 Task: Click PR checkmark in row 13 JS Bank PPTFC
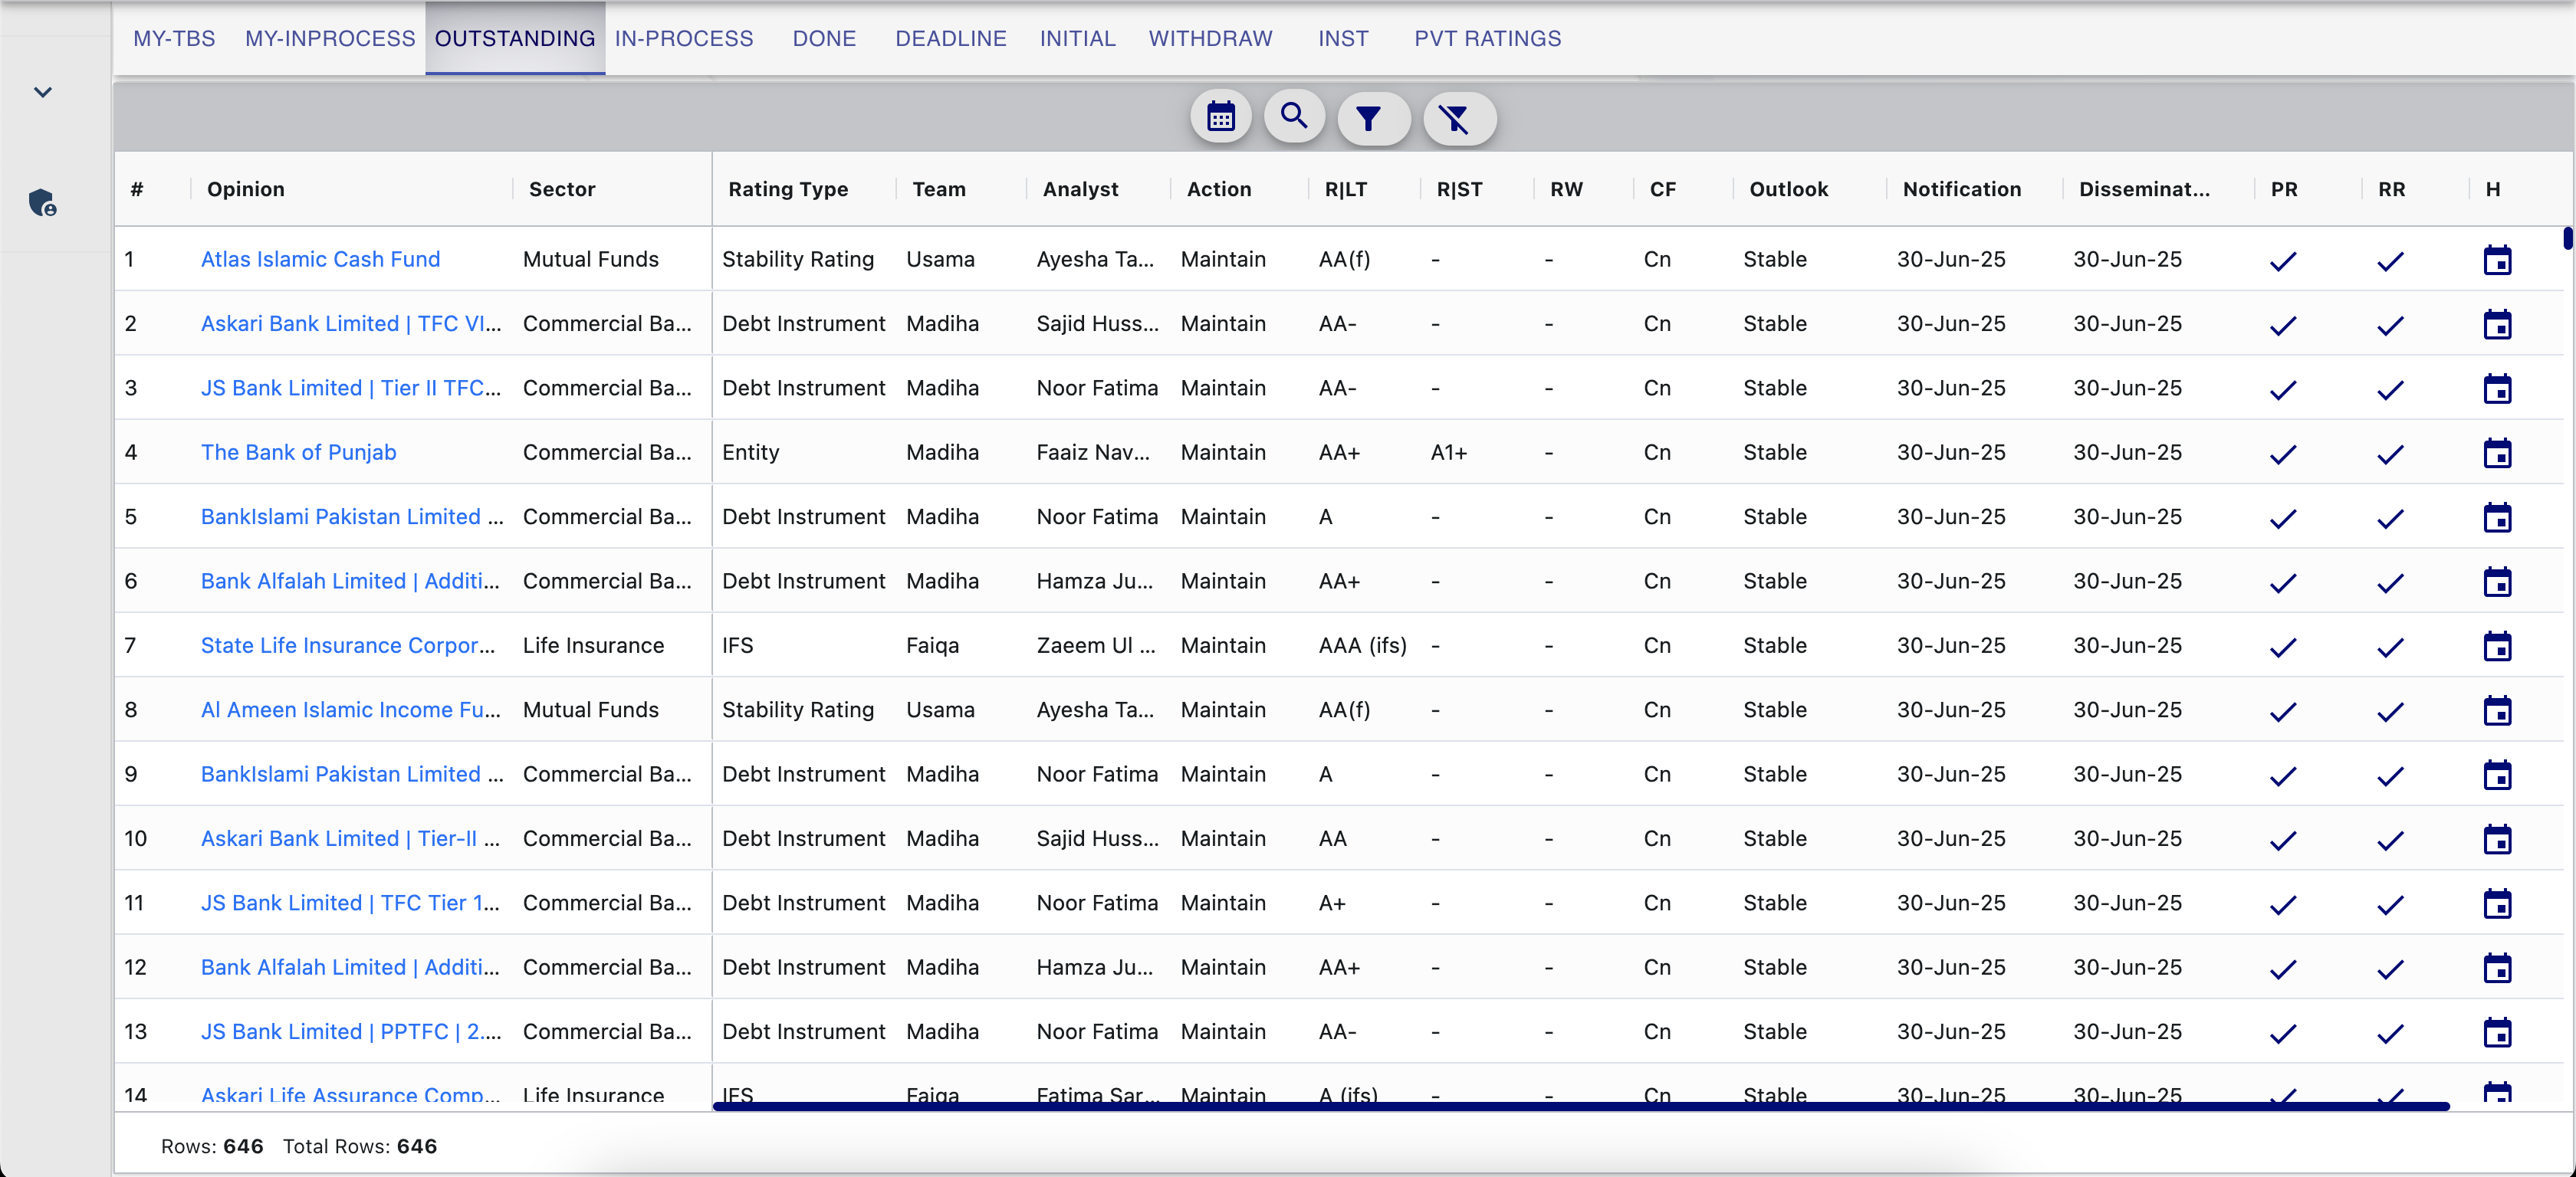point(2283,1033)
